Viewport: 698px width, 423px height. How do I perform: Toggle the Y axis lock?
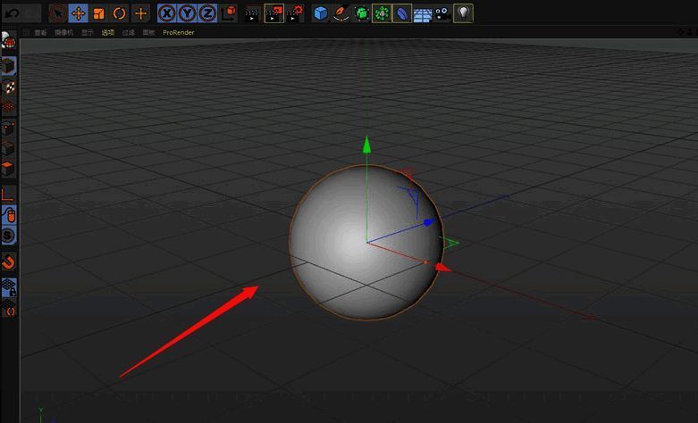[x=187, y=13]
